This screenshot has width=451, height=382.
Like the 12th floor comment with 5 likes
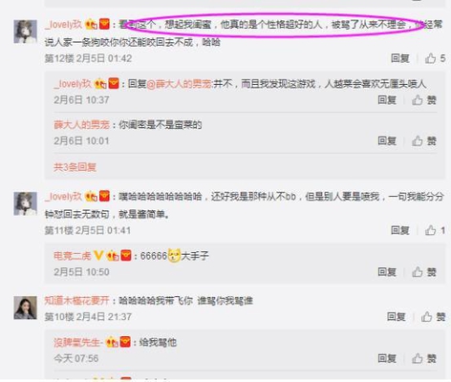tap(435, 58)
